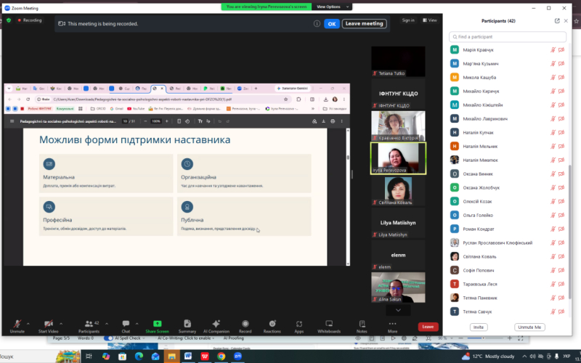Open Microsoft Edge from the taskbar

tap(139, 356)
